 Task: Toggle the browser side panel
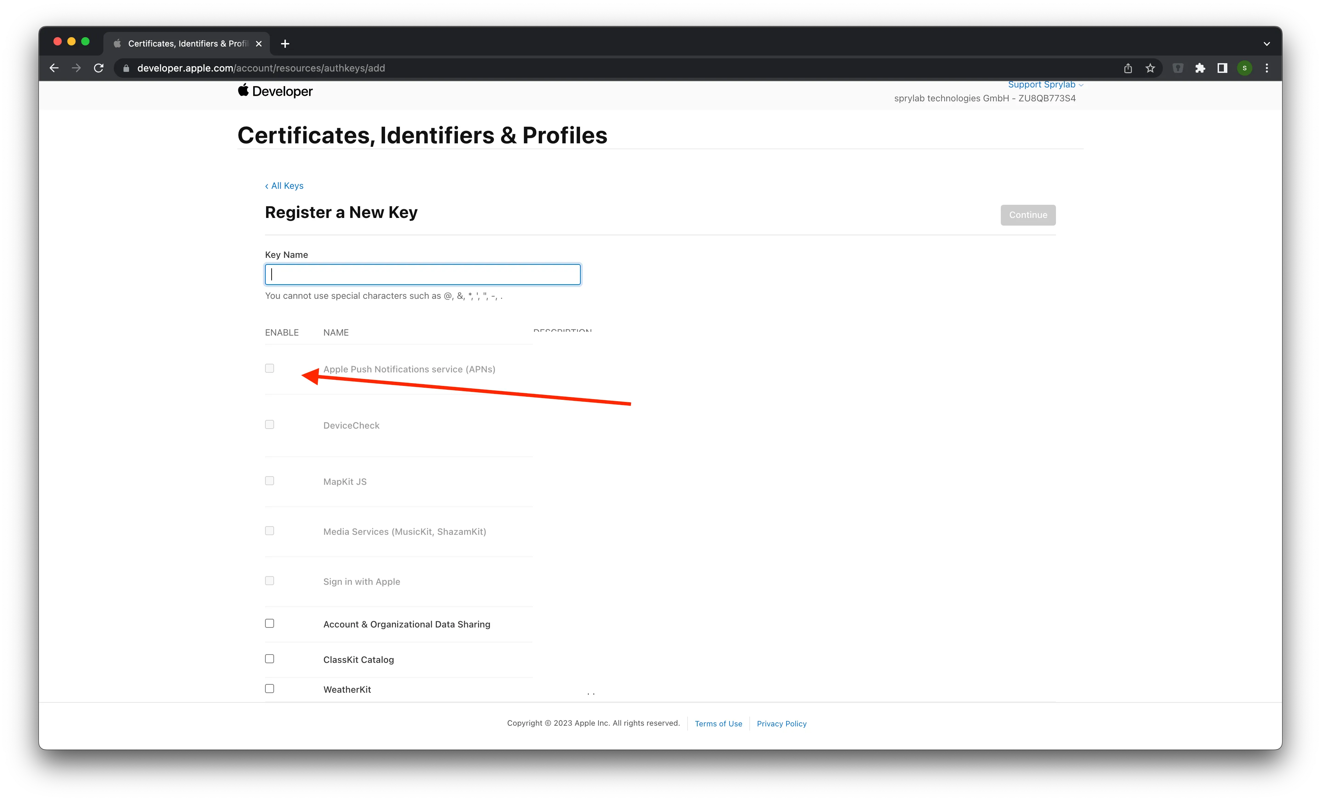point(1222,68)
